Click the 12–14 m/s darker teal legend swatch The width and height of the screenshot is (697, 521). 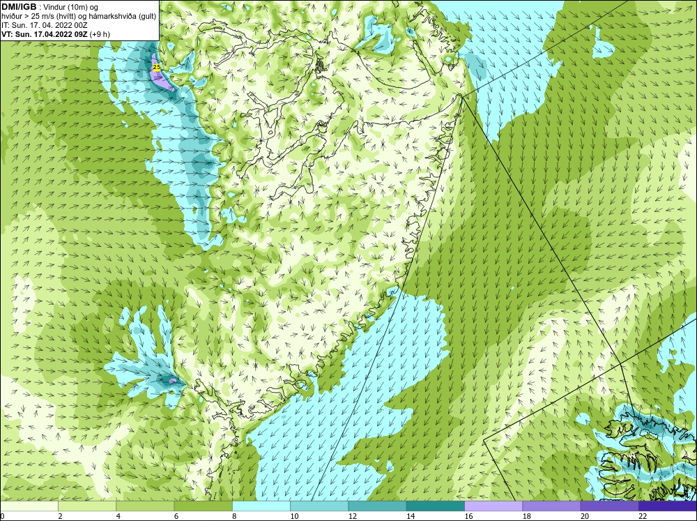click(x=377, y=506)
